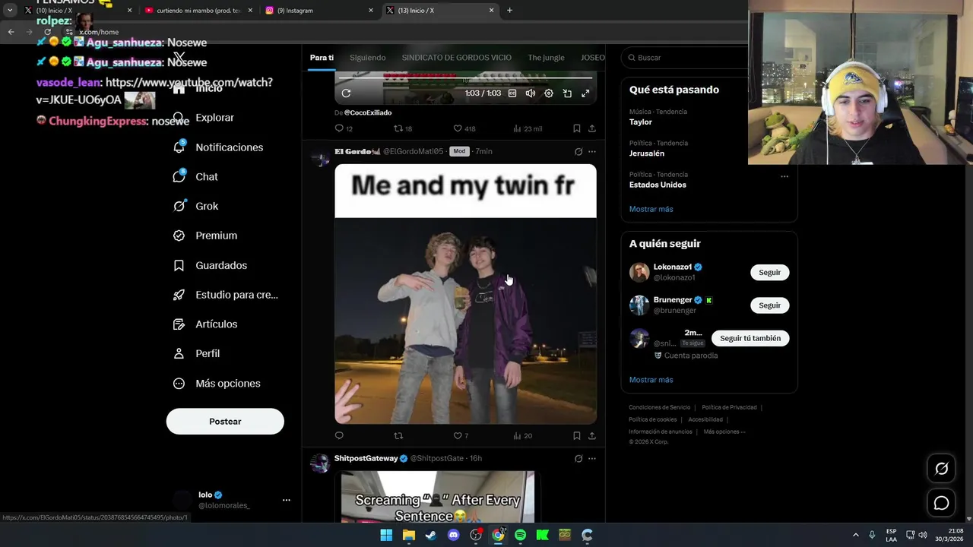
Task: Go to Perfil page
Action: [196, 354]
